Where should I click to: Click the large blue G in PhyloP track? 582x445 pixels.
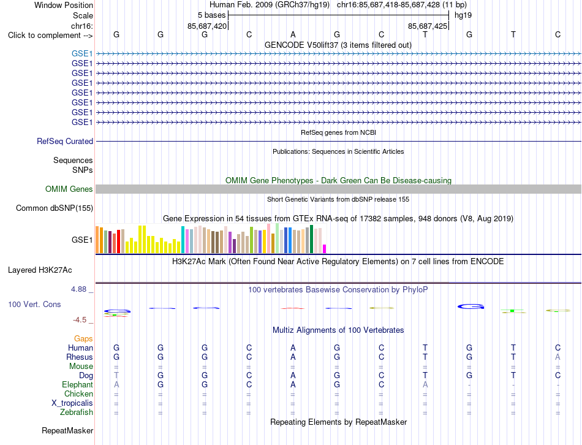[471, 306]
